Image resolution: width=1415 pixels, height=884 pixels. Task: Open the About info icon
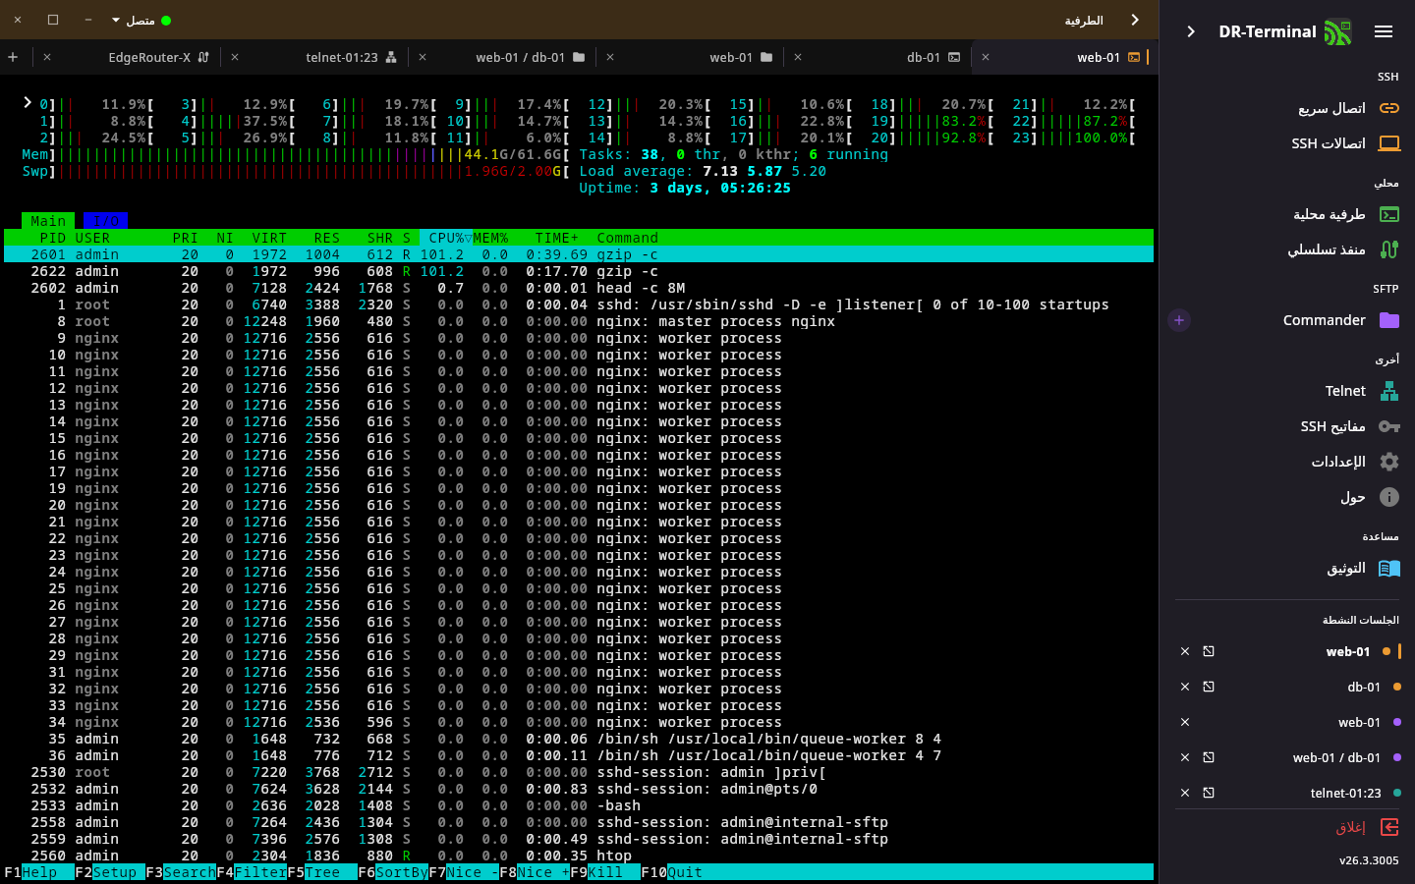coord(1389,497)
